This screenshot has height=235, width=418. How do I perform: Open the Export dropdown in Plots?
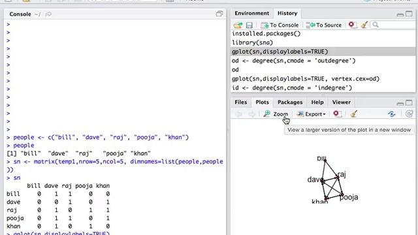point(312,114)
